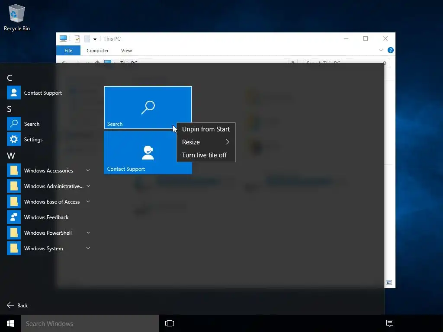Click the Windows PowerShell folder icon
Image resolution: width=443 pixels, height=332 pixels.
coord(14,233)
